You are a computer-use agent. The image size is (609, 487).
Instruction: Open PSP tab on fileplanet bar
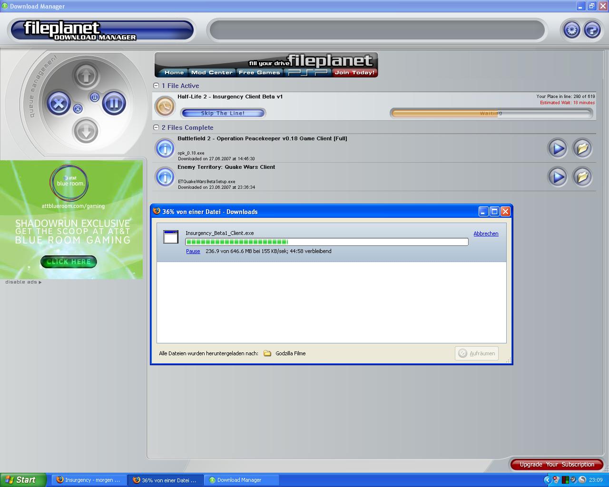[308, 72]
